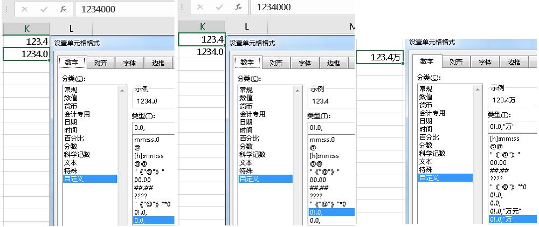Select column K header in the middle sheet
The image size is (539, 227).
click(202, 26)
